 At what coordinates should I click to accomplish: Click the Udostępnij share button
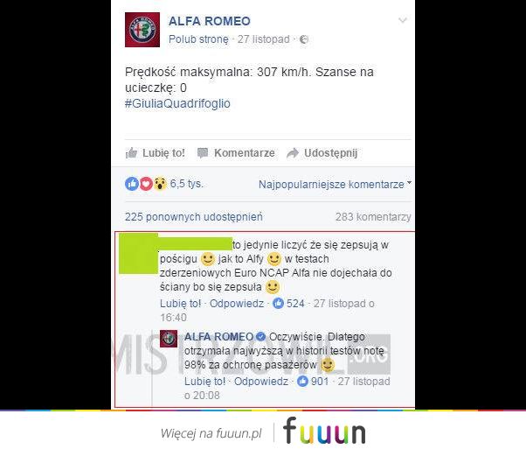click(322, 153)
